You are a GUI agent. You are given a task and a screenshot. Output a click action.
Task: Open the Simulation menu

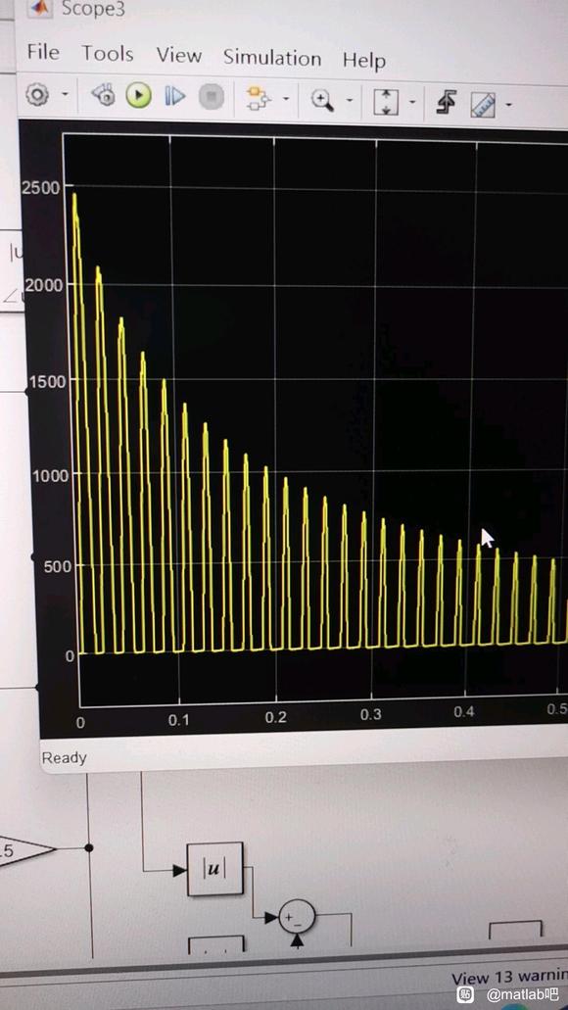coord(272,58)
